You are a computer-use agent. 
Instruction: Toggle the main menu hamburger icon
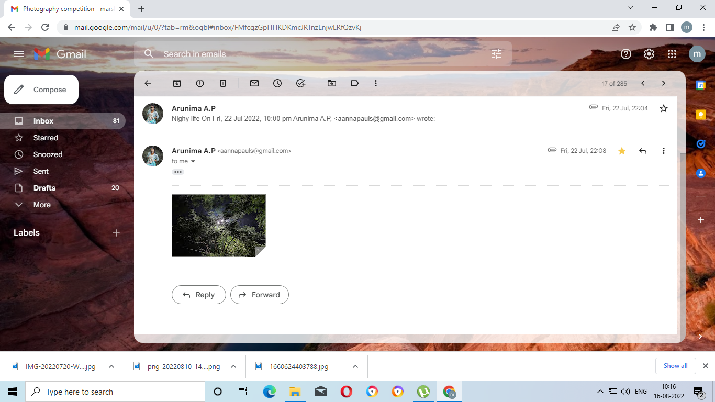click(x=19, y=54)
